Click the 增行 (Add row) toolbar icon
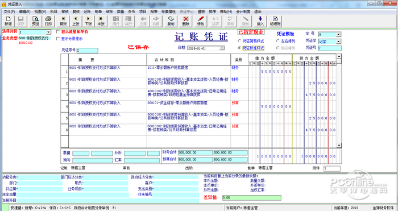 pos(116,21)
